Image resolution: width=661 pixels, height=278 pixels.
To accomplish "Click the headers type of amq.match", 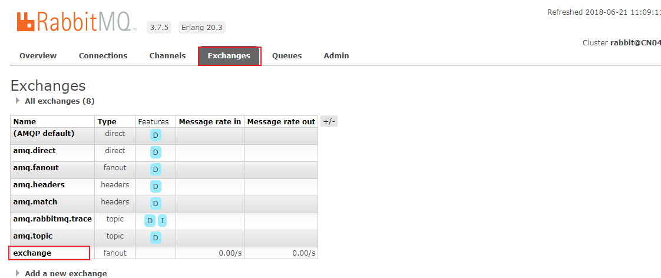I will tap(115, 202).
